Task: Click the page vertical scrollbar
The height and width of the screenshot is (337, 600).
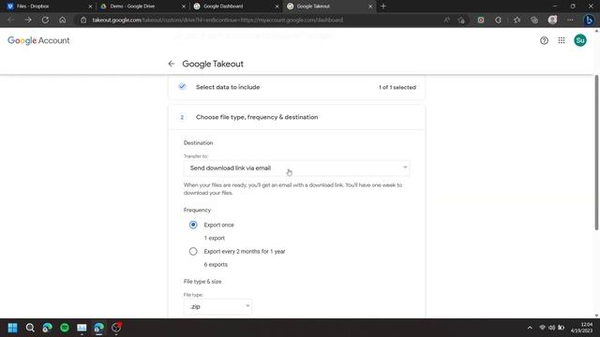Action: coord(596,153)
